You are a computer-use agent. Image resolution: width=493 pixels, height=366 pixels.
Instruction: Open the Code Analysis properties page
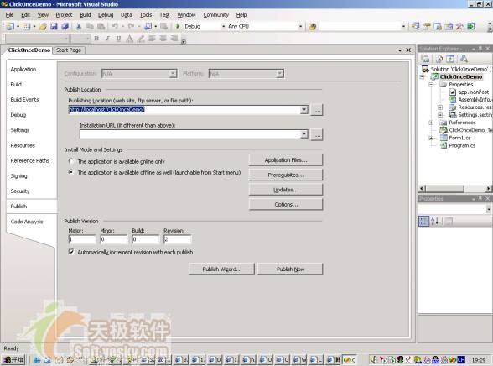pos(27,222)
